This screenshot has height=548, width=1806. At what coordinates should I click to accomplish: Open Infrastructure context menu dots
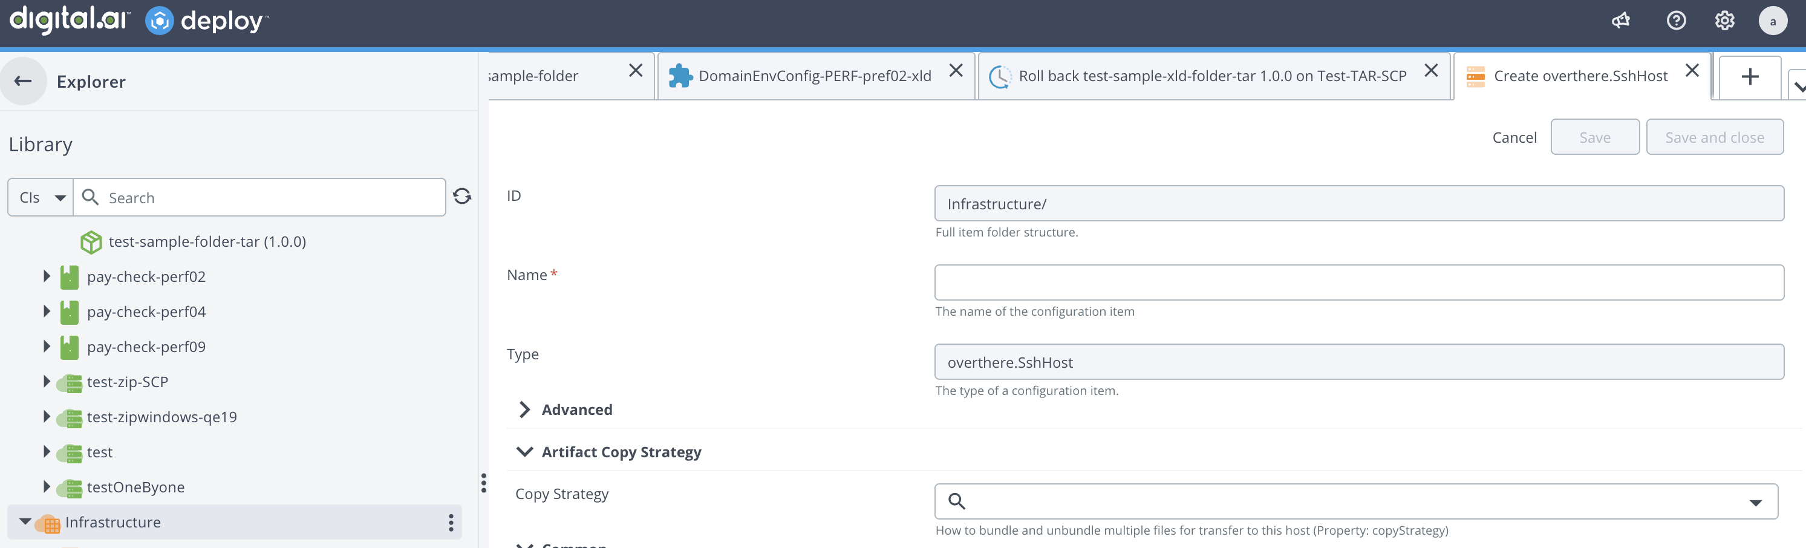(x=451, y=522)
